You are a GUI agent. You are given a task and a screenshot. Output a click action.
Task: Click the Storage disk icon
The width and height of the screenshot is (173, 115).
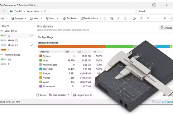[13, 18]
